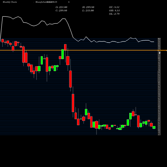Click the "OC: 8.51" reading
Viewport: 167px width, 167px height.
tap(114, 7)
